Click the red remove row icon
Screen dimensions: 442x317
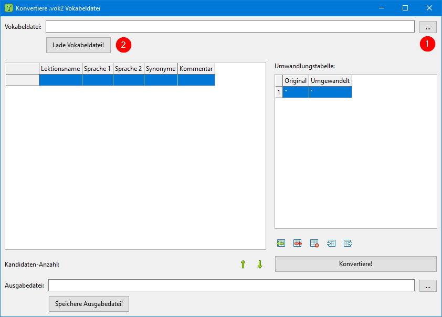[298, 244]
